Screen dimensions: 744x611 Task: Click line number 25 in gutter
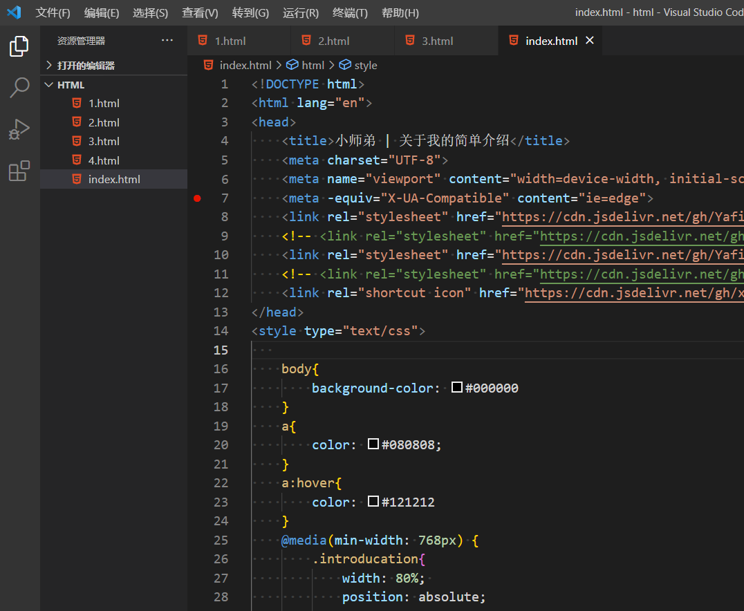click(221, 540)
